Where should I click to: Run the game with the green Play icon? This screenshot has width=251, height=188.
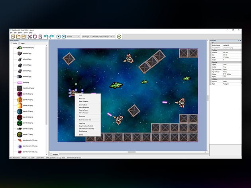[120, 37]
